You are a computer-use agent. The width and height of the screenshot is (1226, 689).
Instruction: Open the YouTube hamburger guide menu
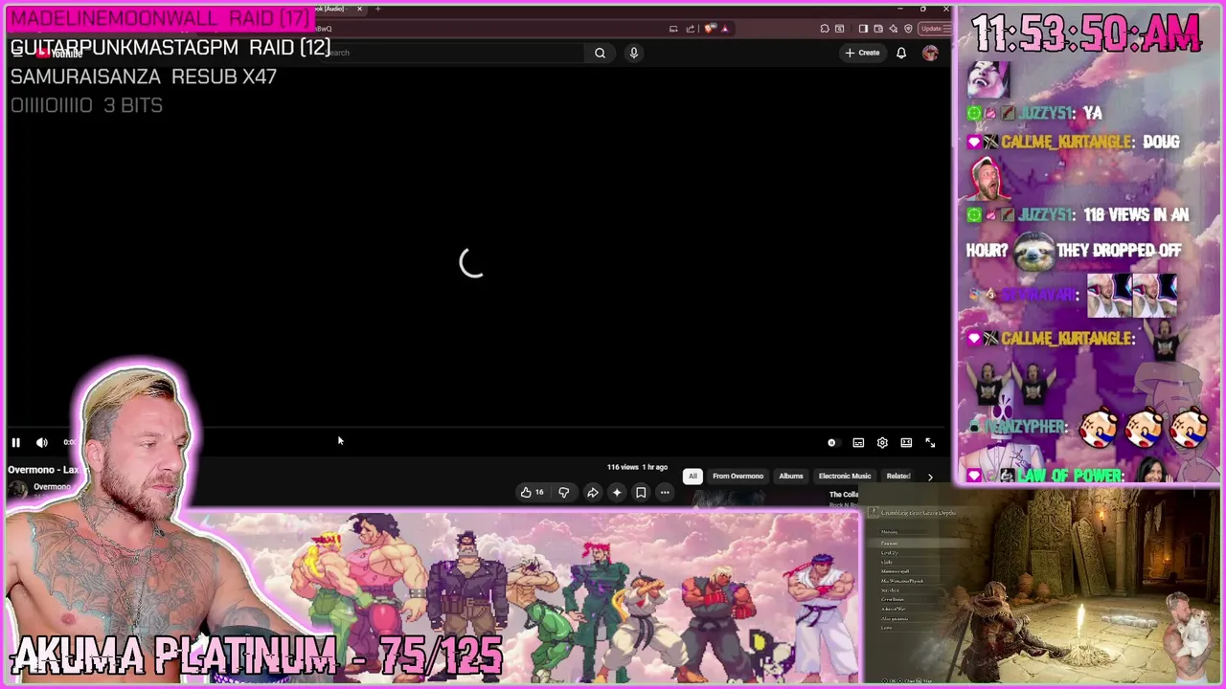coord(17,53)
